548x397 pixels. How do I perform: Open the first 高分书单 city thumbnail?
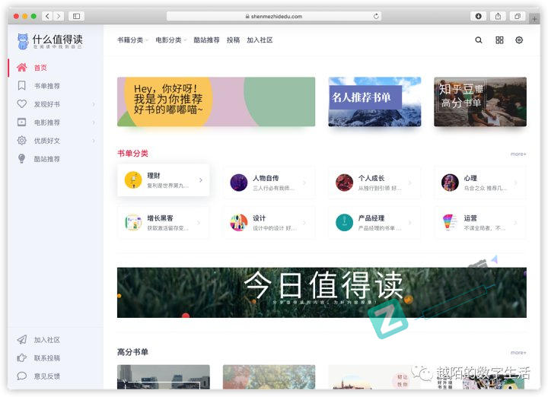click(x=164, y=377)
